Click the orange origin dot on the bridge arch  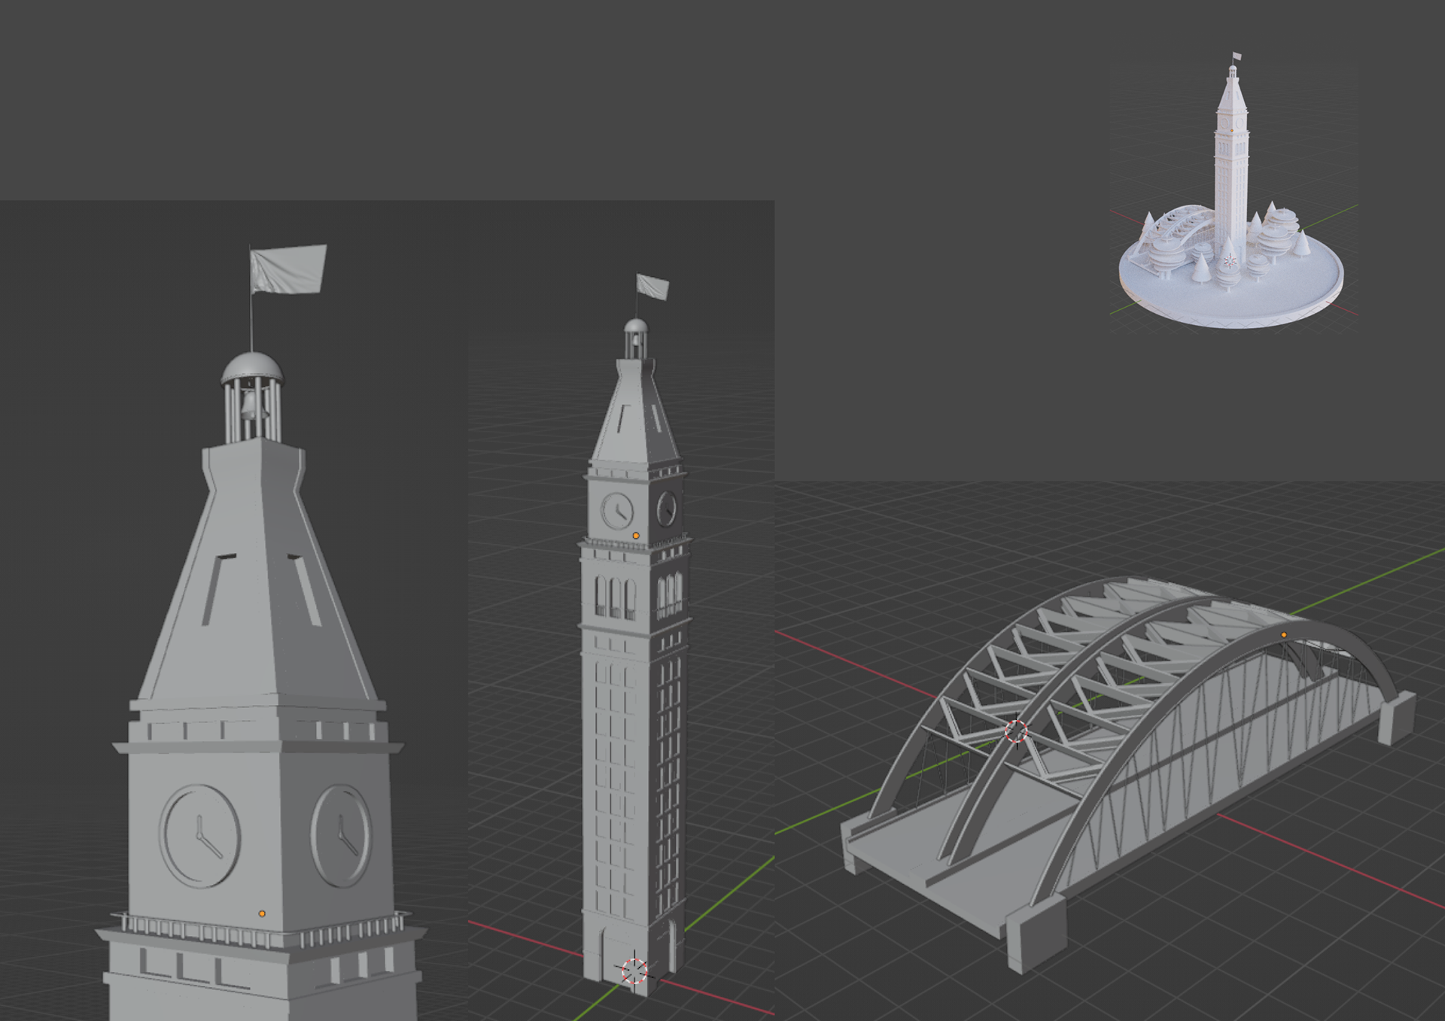[1284, 635]
